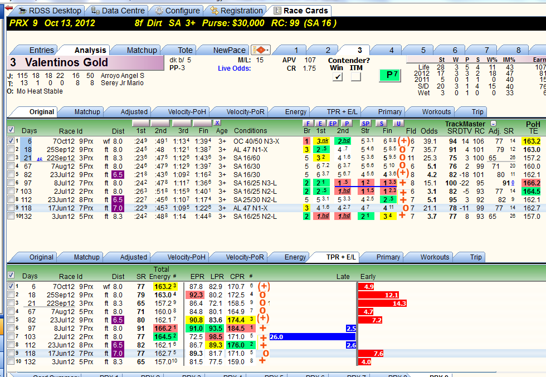Click the blue Live Odds label
Screen dimensions: 546x377
[x=235, y=68]
